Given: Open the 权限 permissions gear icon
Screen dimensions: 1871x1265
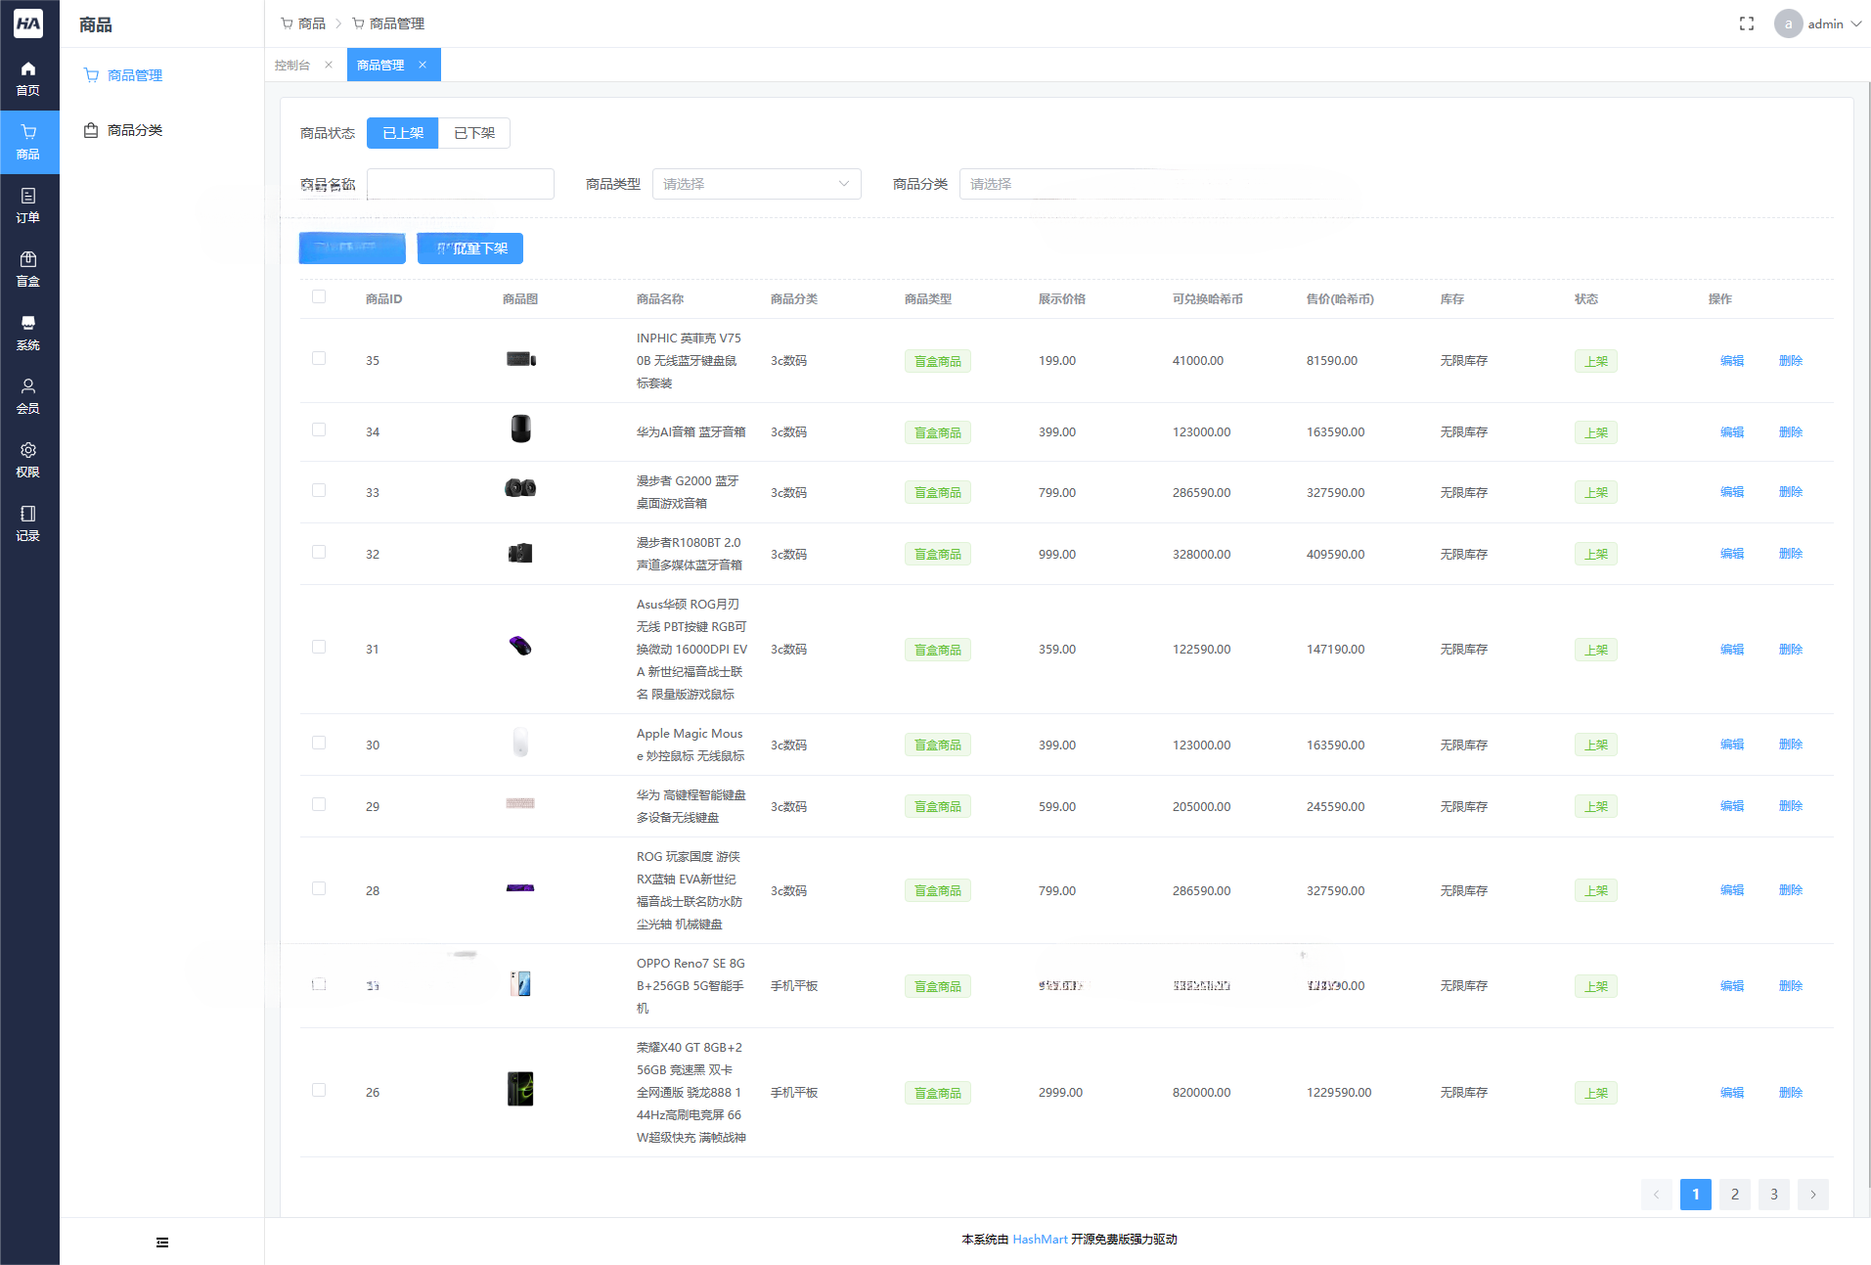Looking at the screenshot, I should coord(28,461).
